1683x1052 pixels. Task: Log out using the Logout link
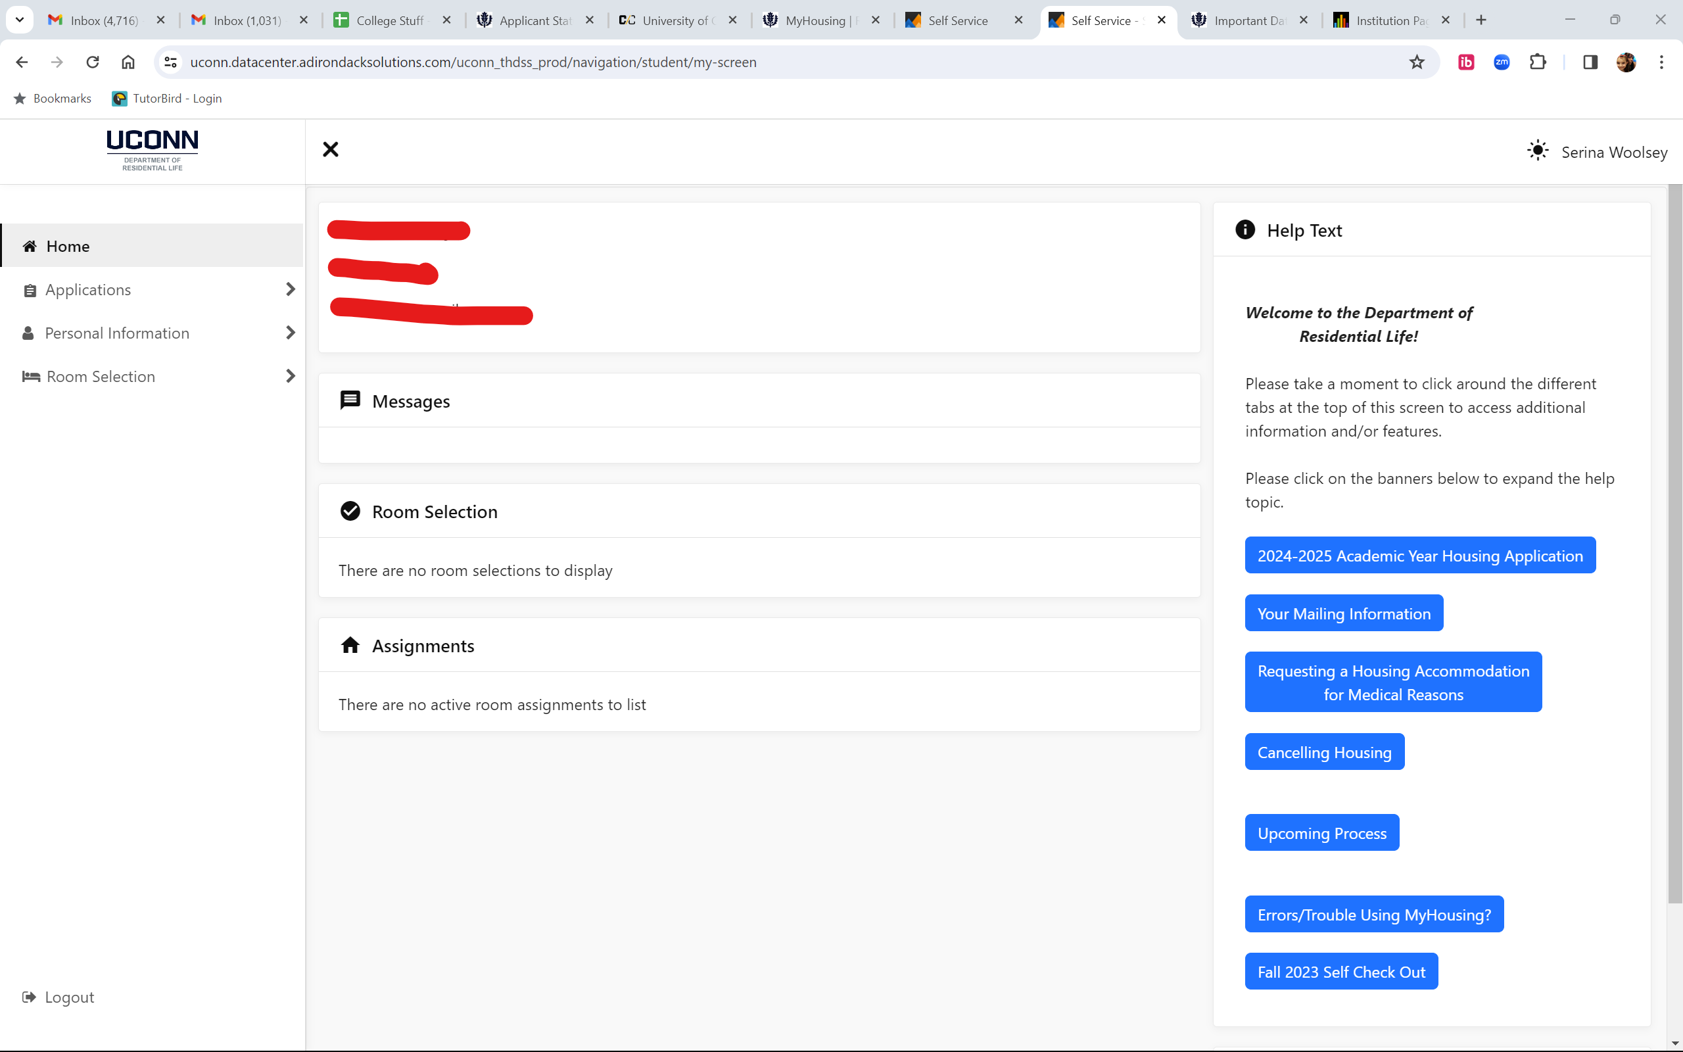(68, 997)
